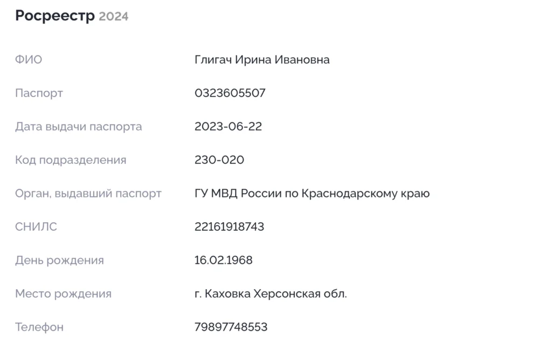Select the passport number value
This screenshot has width=552, height=356.
point(230,93)
